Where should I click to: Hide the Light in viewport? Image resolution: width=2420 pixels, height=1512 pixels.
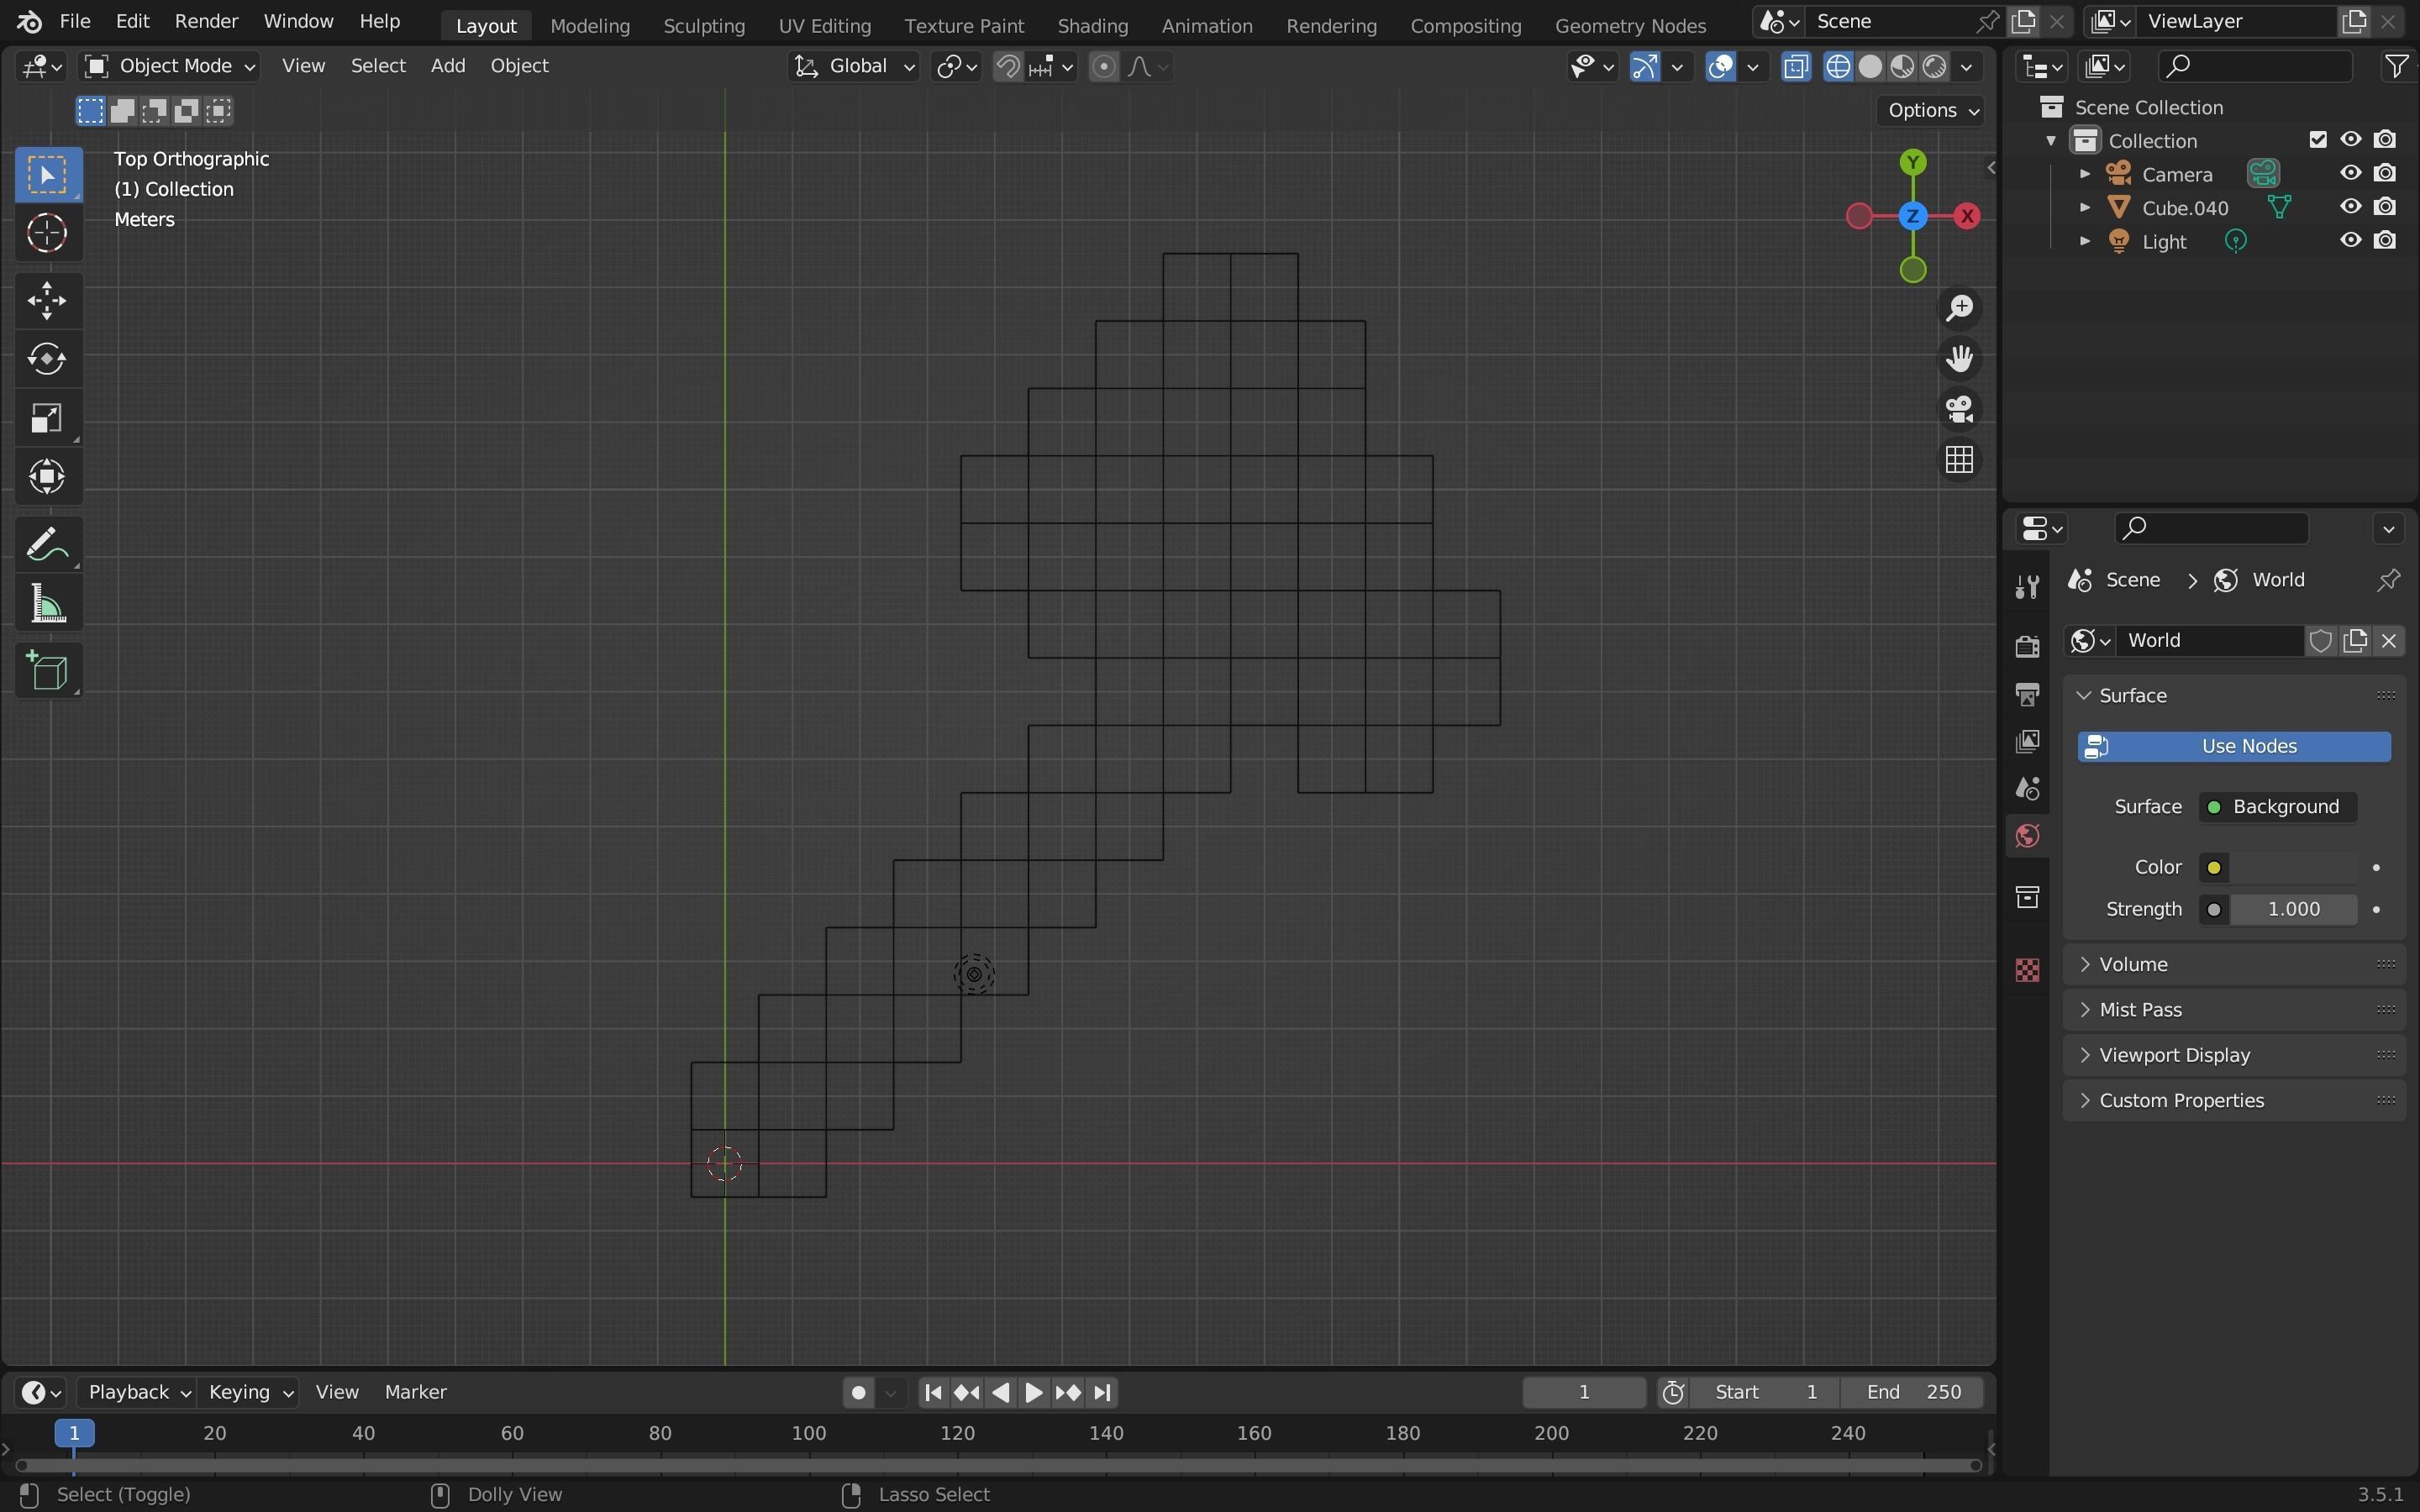pyautogui.click(x=2350, y=240)
